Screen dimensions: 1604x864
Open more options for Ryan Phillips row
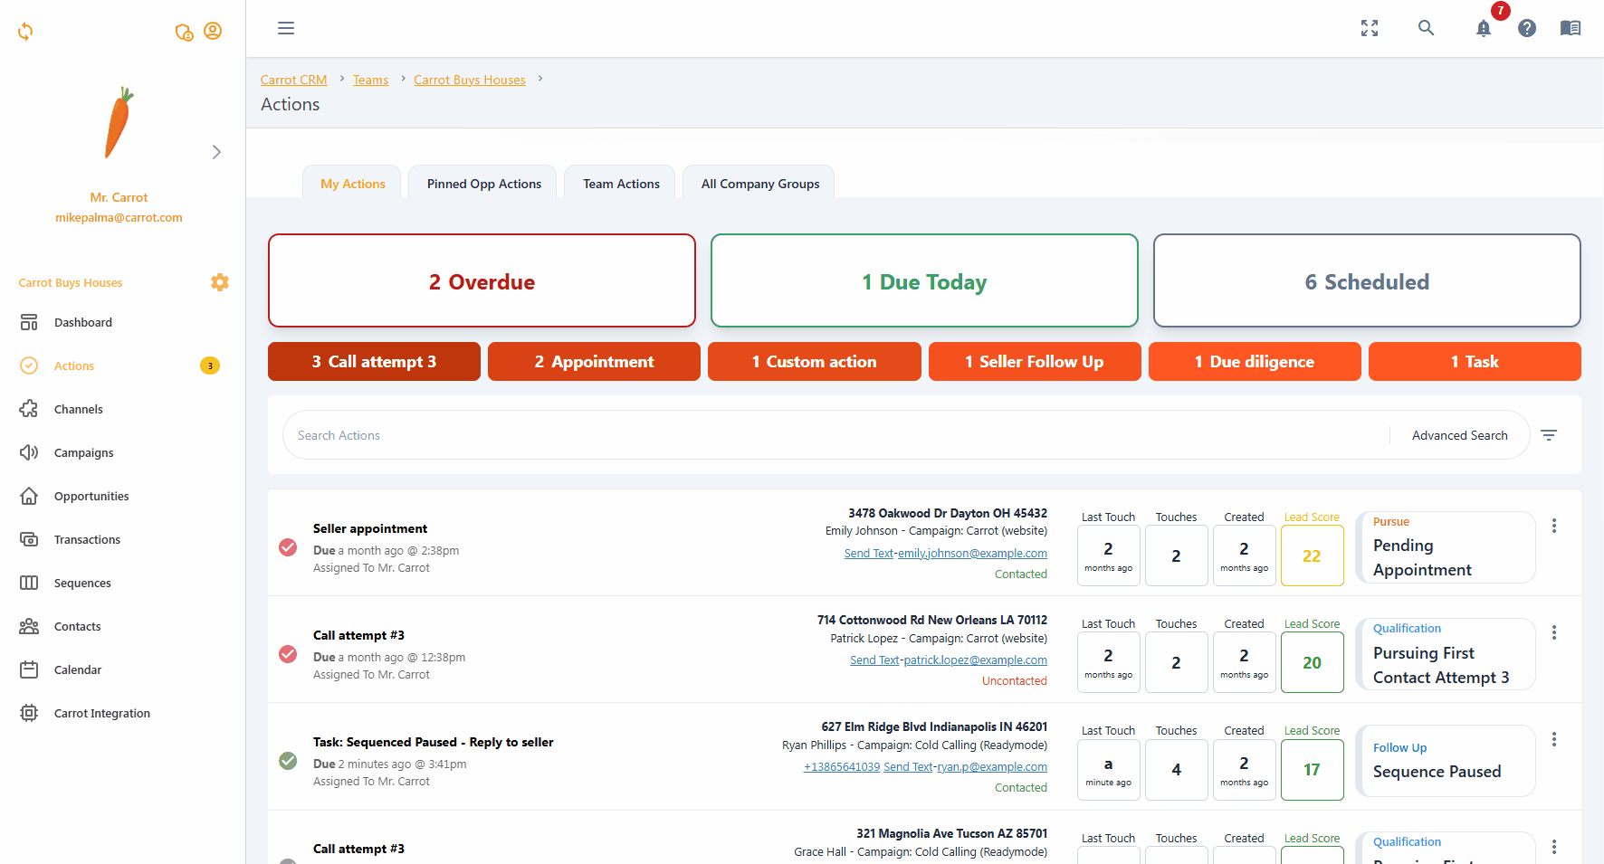pos(1554,739)
